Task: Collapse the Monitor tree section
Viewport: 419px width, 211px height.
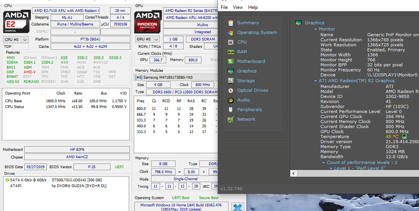Action: 315,29
